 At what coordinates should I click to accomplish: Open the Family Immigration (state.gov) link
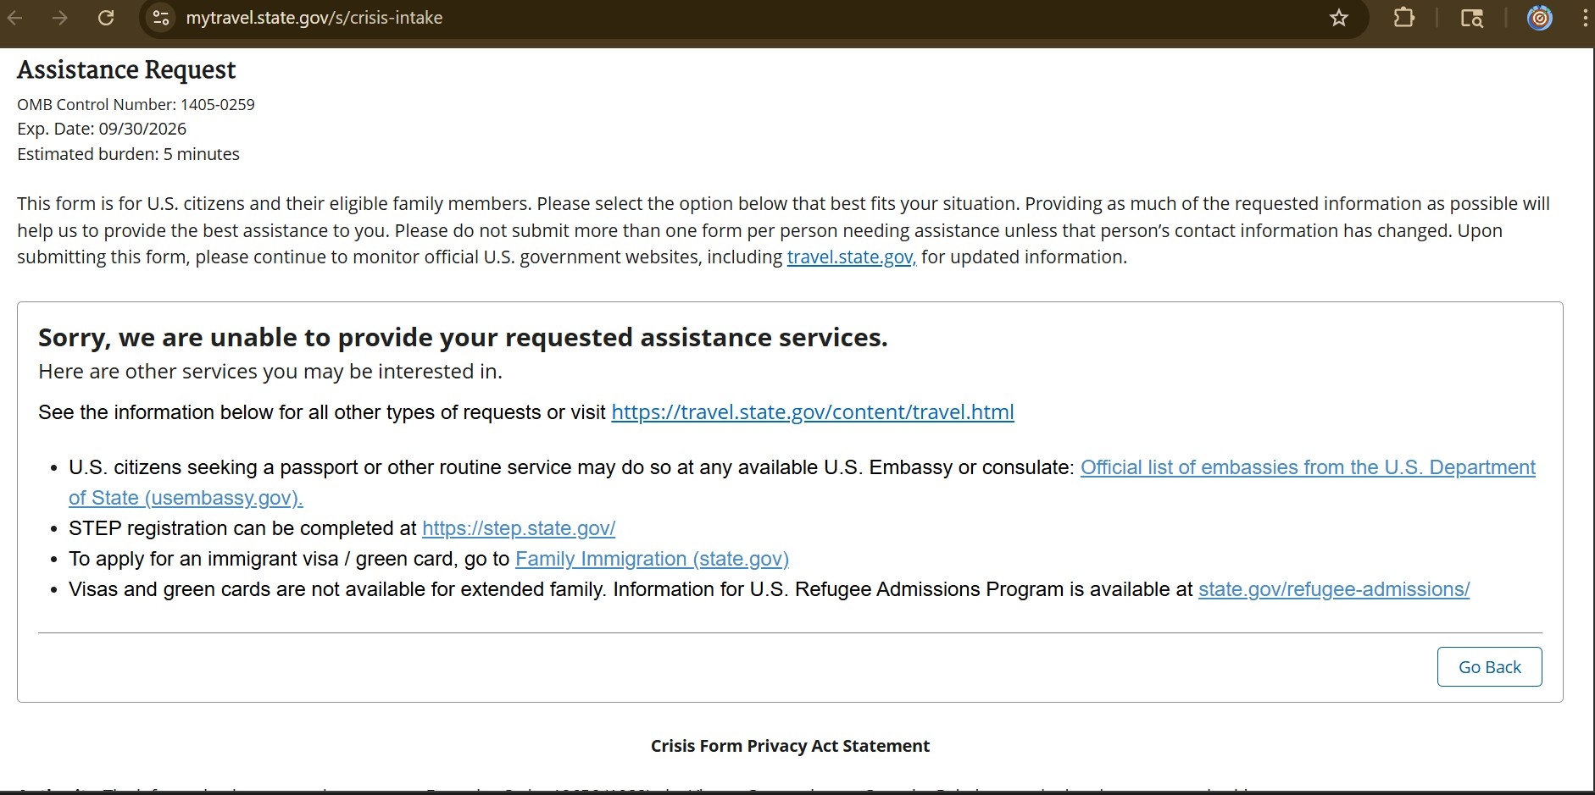652,559
